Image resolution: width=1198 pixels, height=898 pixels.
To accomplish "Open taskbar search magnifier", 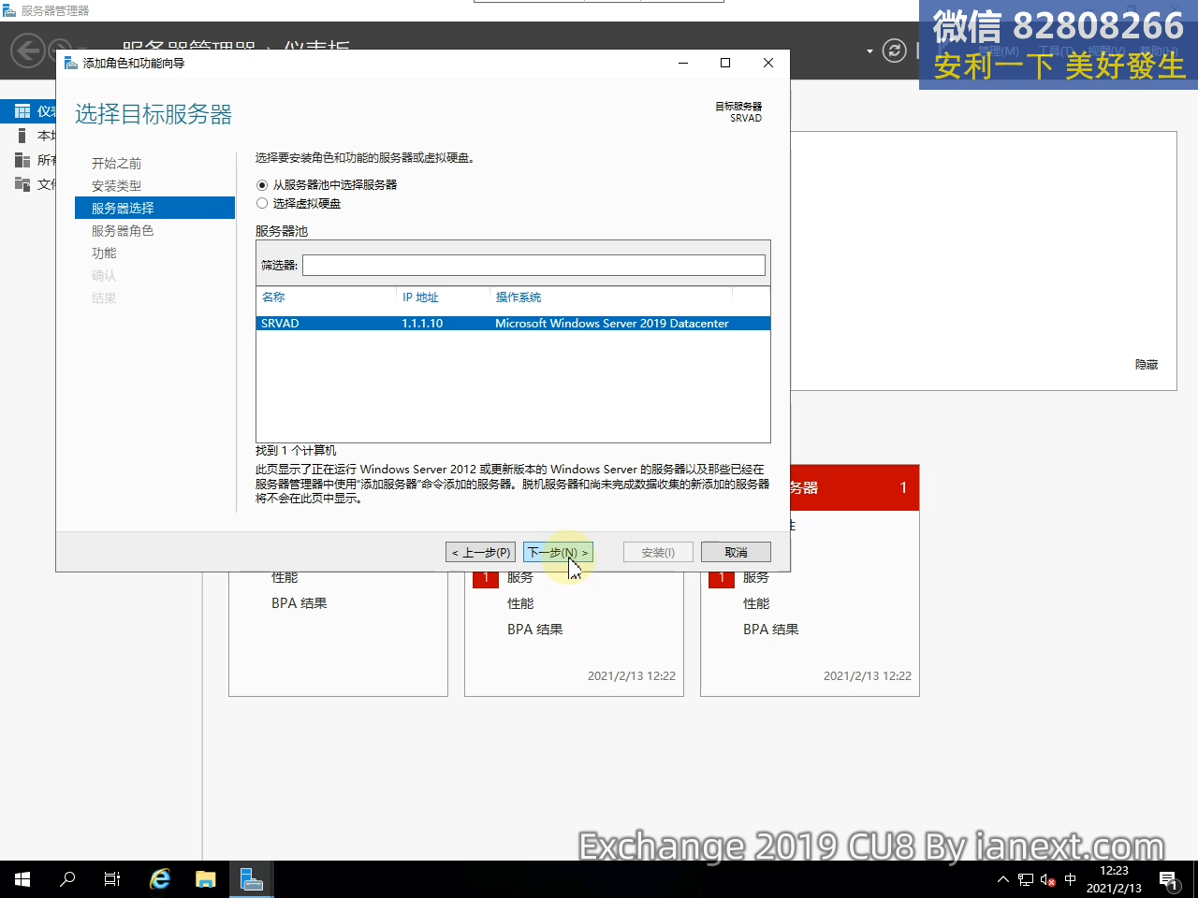I will [x=67, y=879].
